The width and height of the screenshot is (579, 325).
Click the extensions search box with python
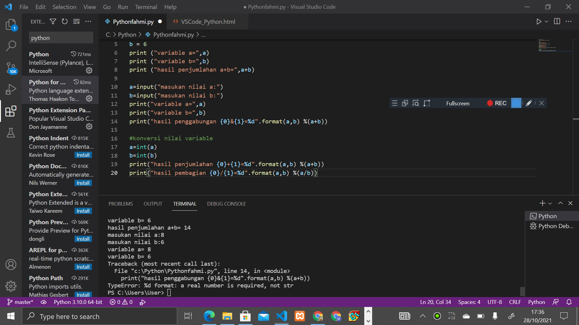point(61,38)
